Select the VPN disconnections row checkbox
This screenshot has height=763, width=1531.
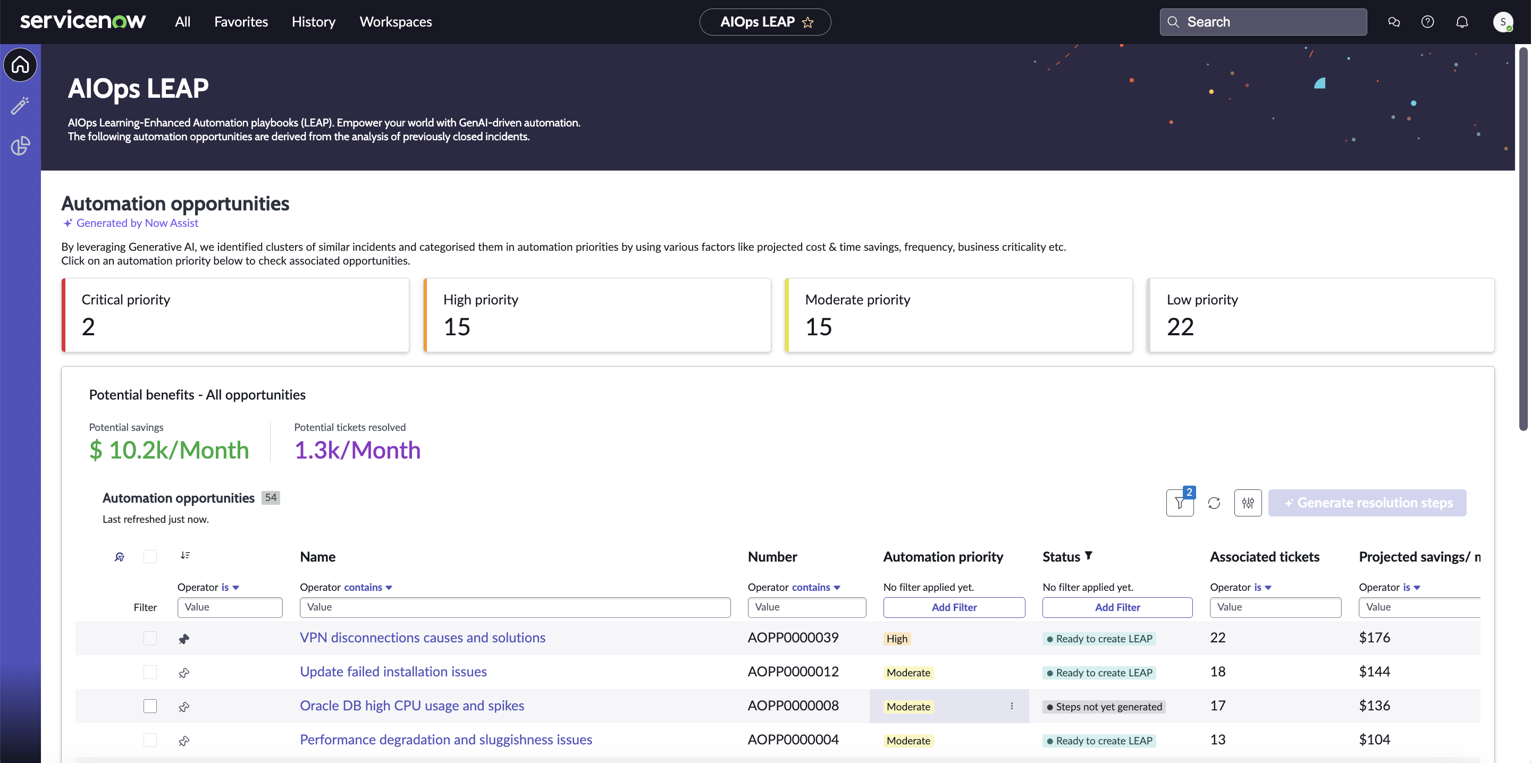pos(150,638)
